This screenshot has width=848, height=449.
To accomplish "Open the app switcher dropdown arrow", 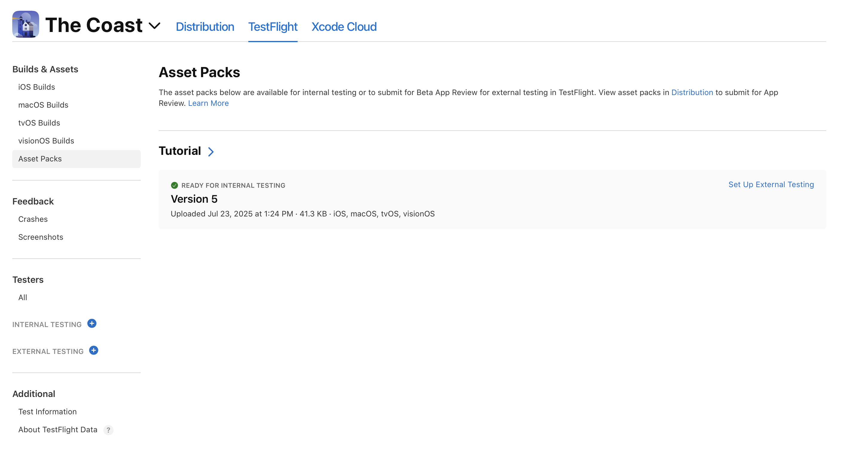I will 154,25.
